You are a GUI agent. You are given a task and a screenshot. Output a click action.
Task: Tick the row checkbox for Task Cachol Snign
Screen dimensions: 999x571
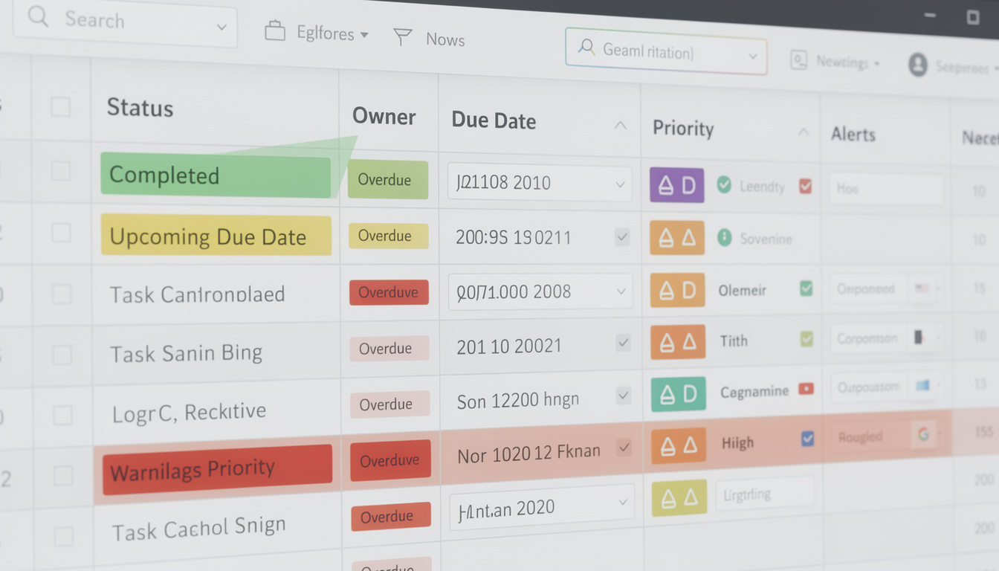click(x=64, y=536)
